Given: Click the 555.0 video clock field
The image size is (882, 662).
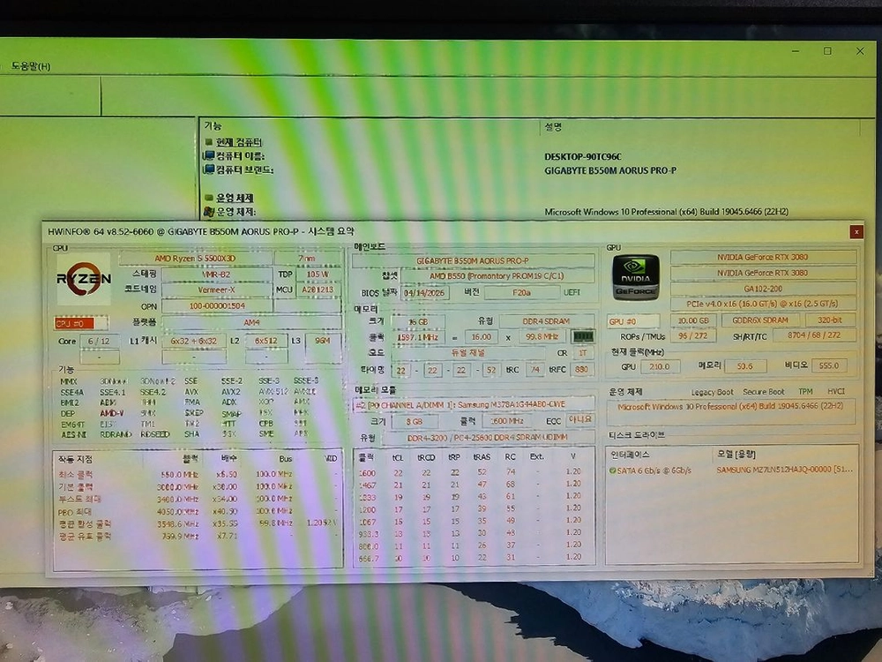Looking at the screenshot, I should click(x=828, y=366).
